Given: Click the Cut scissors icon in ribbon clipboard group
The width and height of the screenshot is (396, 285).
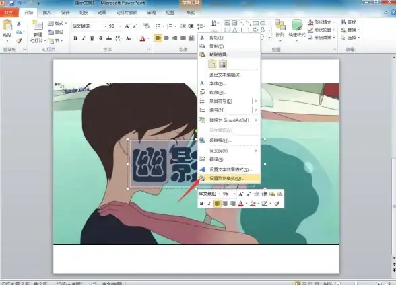Looking at the screenshot, I should (19, 24).
